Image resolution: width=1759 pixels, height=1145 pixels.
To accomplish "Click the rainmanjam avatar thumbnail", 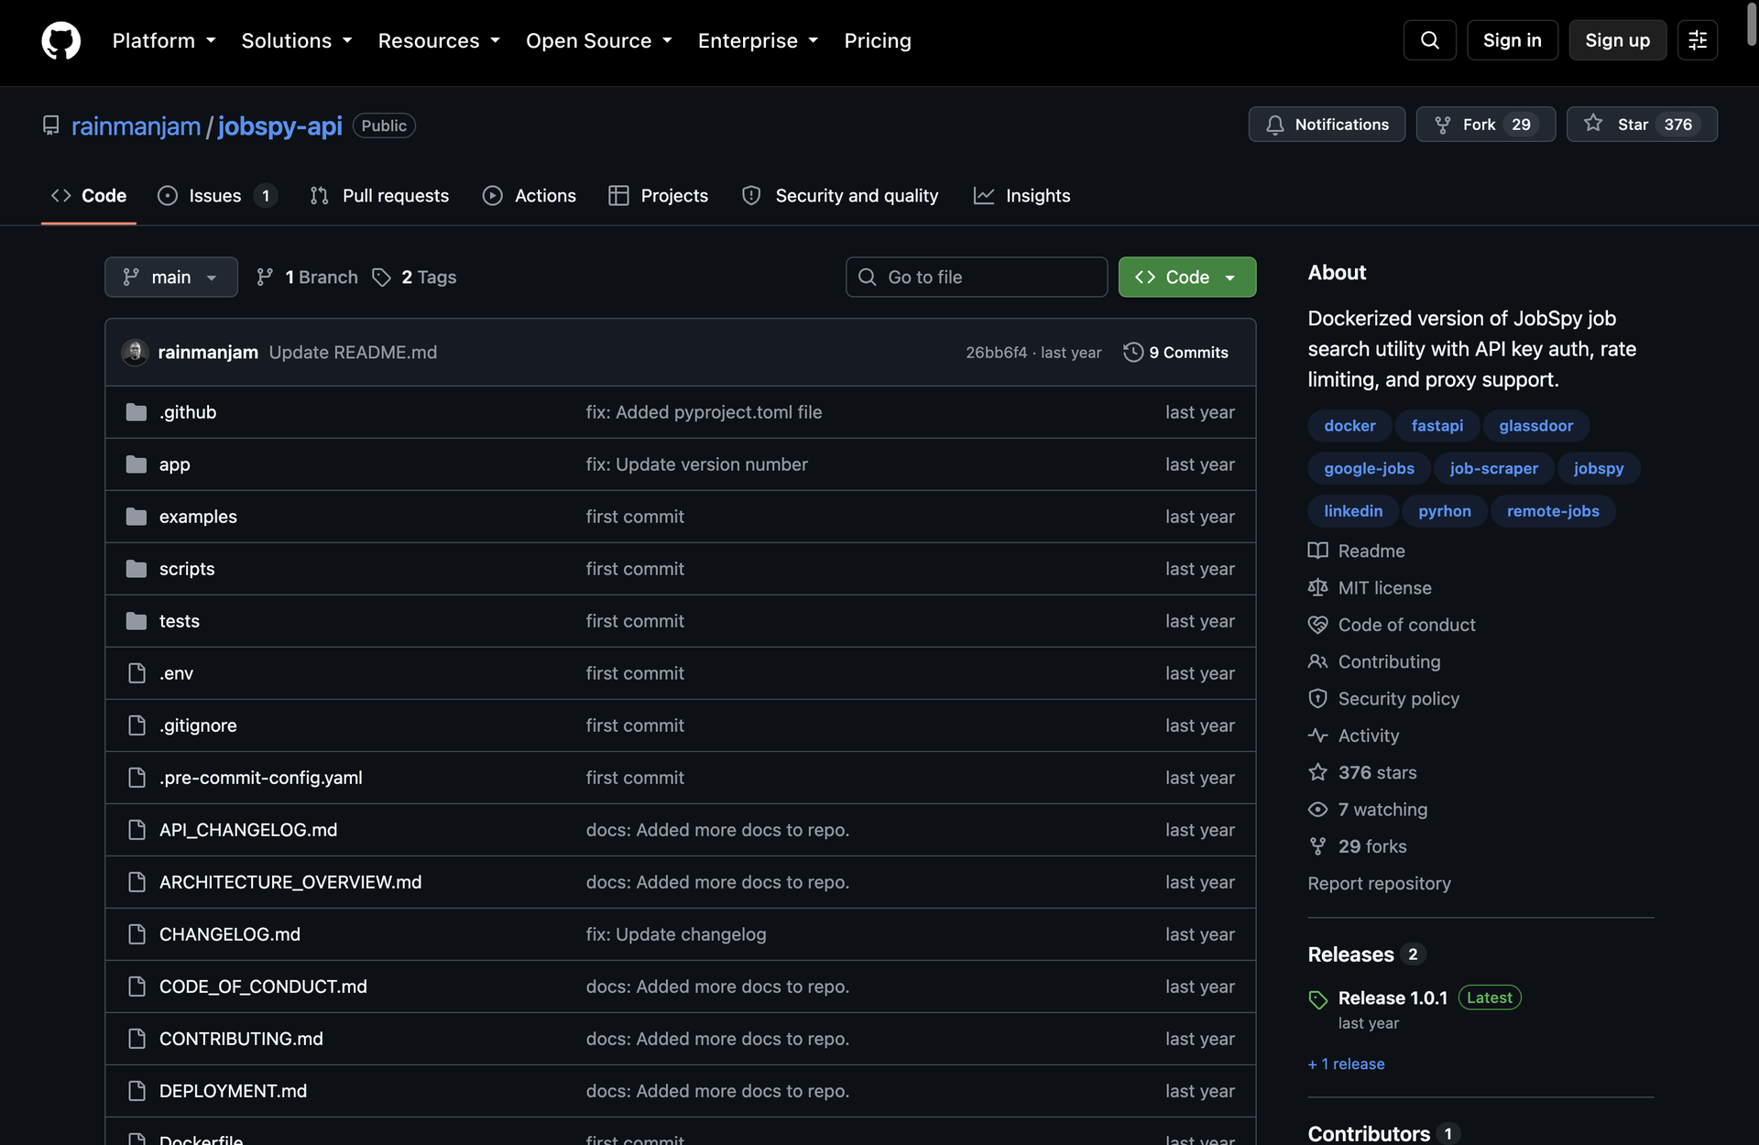I will tap(135, 352).
